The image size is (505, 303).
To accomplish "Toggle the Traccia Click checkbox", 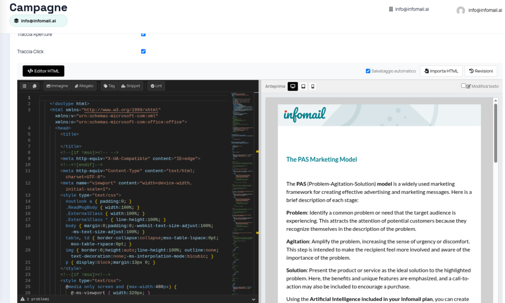I will click(144, 51).
